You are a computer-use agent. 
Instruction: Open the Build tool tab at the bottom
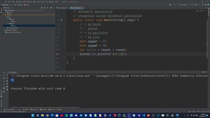pos(59,109)
